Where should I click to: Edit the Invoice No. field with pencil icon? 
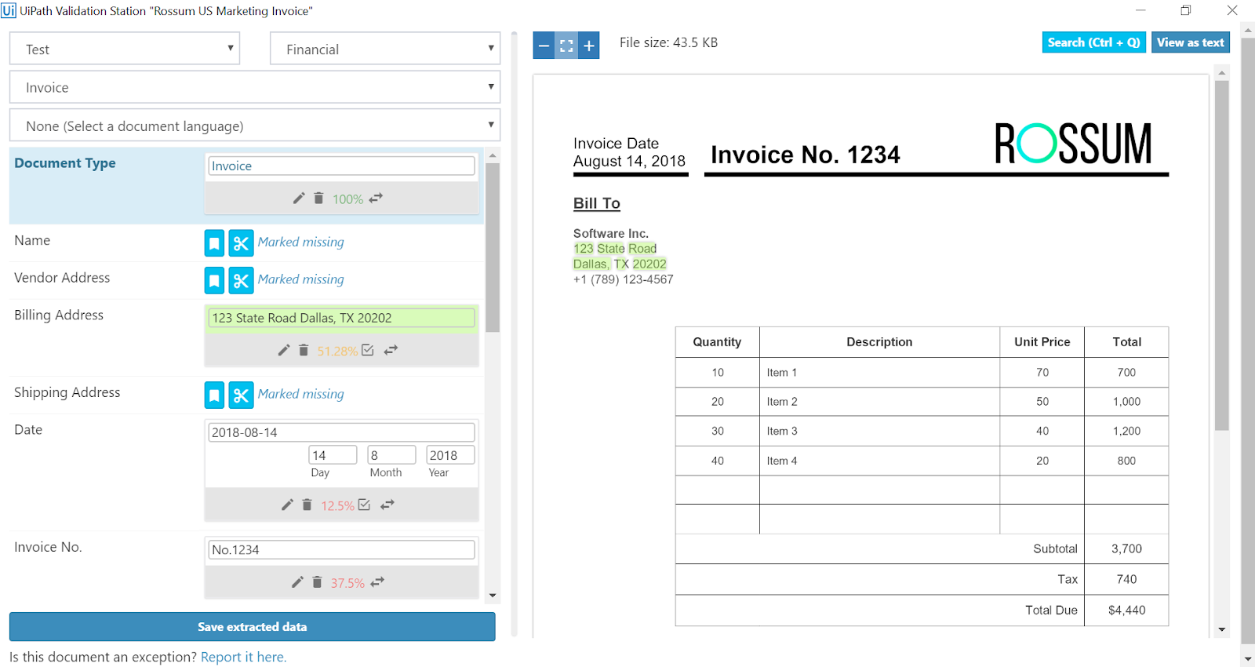coord(297,582)
